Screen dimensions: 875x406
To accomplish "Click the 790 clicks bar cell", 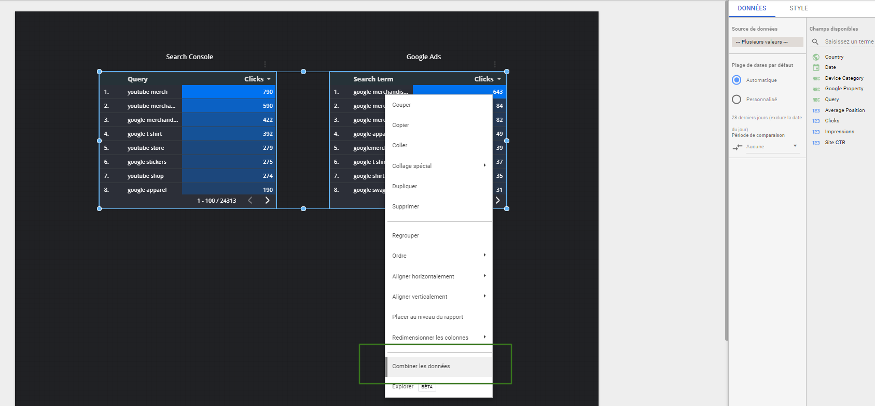I will 229,92.
